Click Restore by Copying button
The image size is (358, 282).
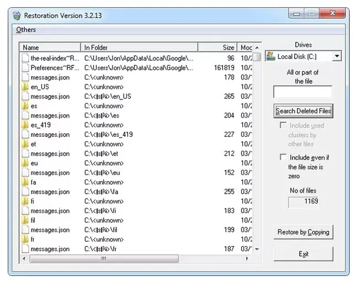[303, 232]
